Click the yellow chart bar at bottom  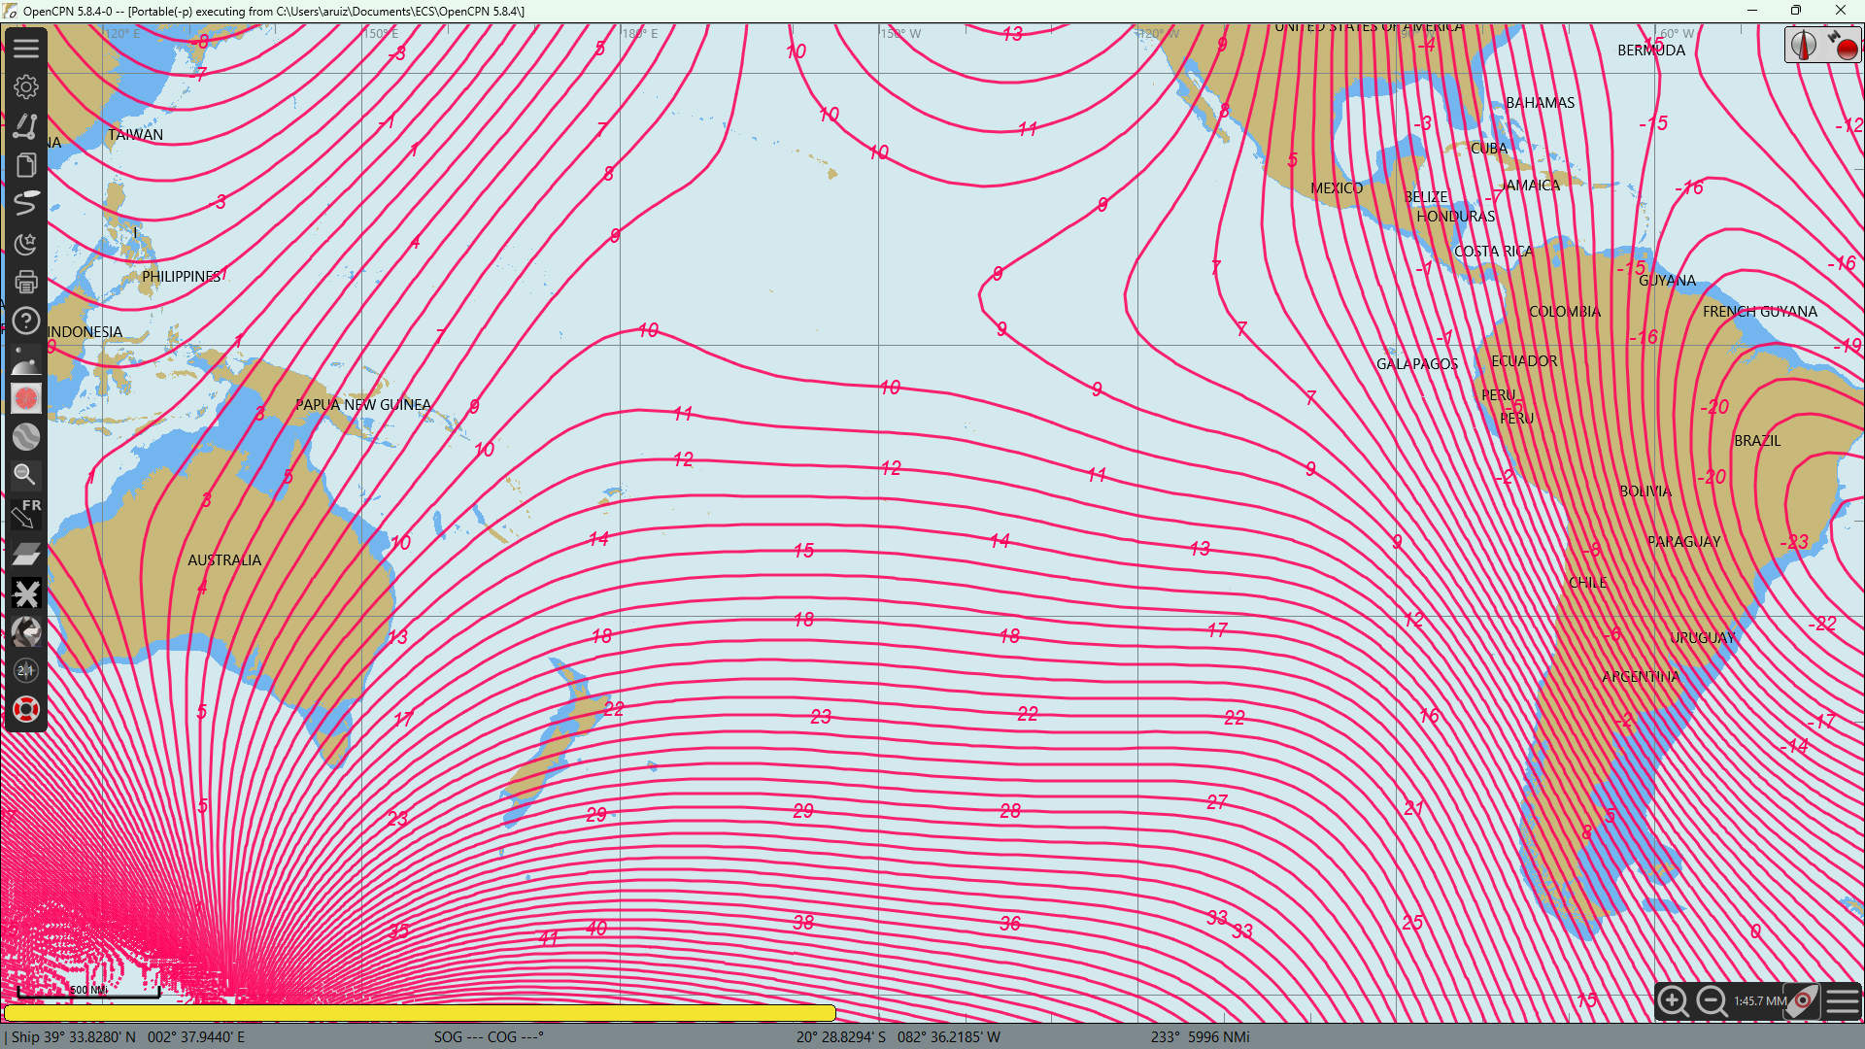[420, 1013]
